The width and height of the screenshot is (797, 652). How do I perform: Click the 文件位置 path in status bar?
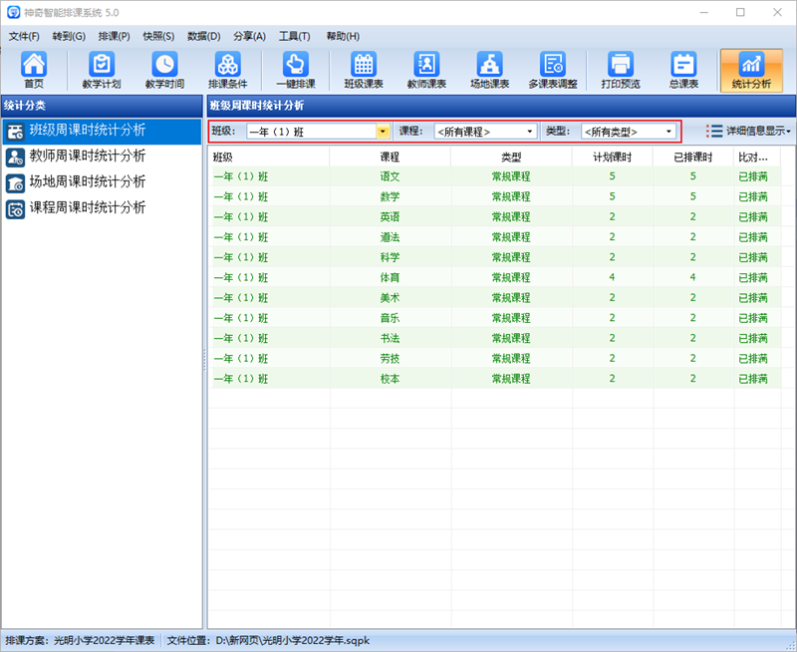coord(268,640)
